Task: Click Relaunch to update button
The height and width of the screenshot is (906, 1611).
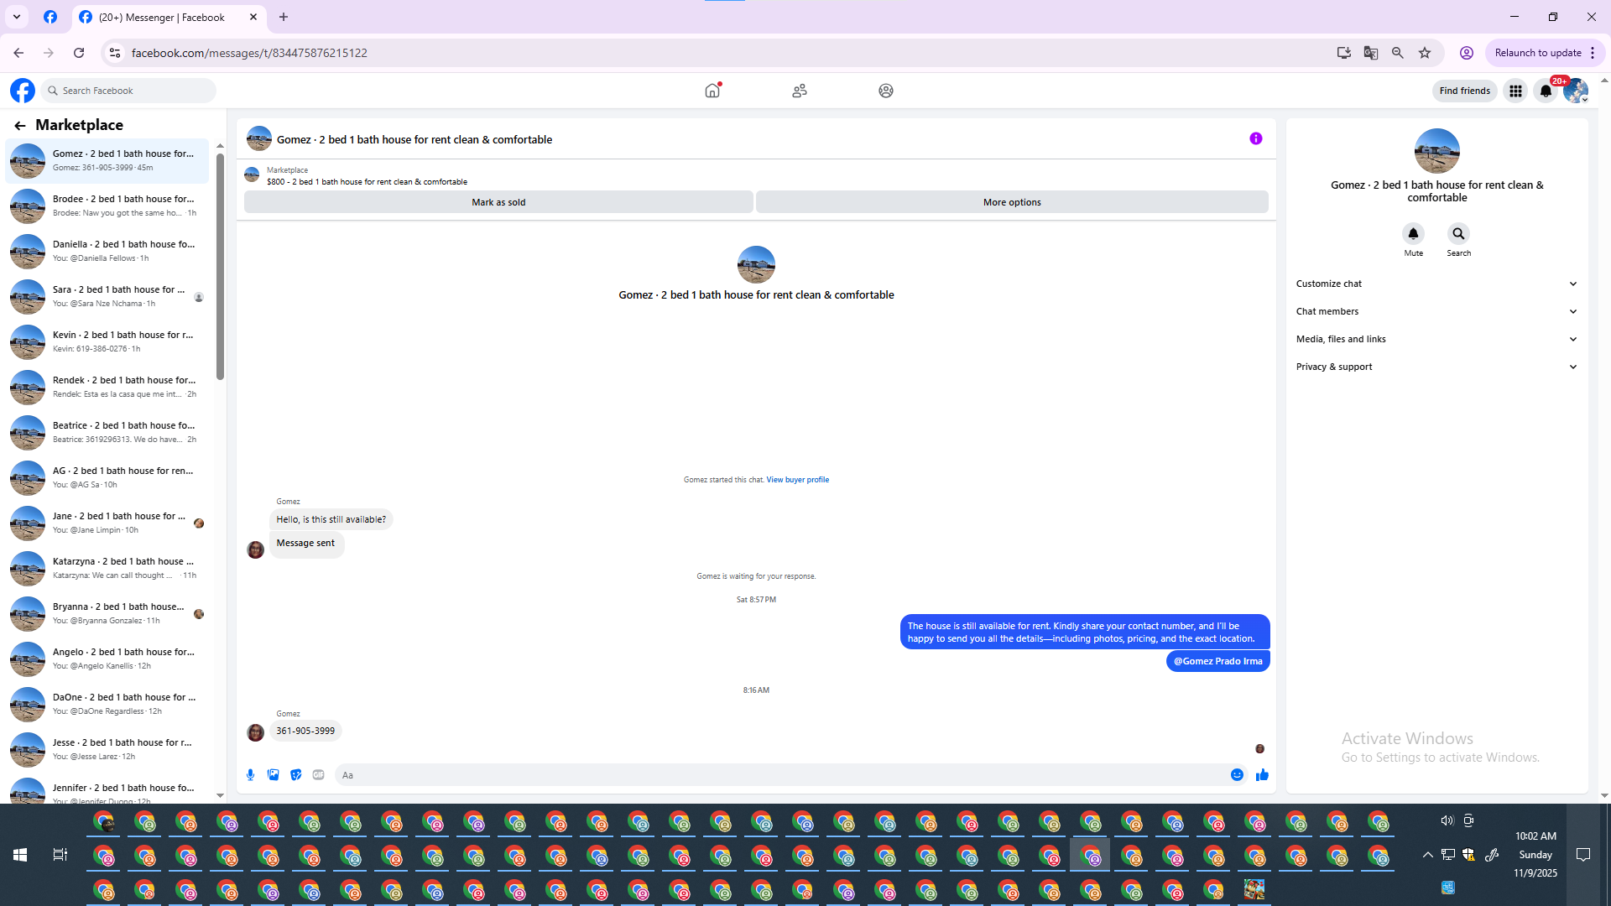Action: click(1538, 53)
